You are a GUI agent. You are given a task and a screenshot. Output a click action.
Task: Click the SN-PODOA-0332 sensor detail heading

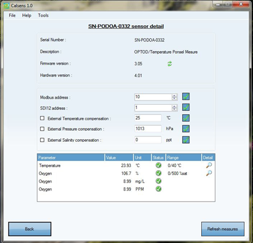(x=126, y=27)
